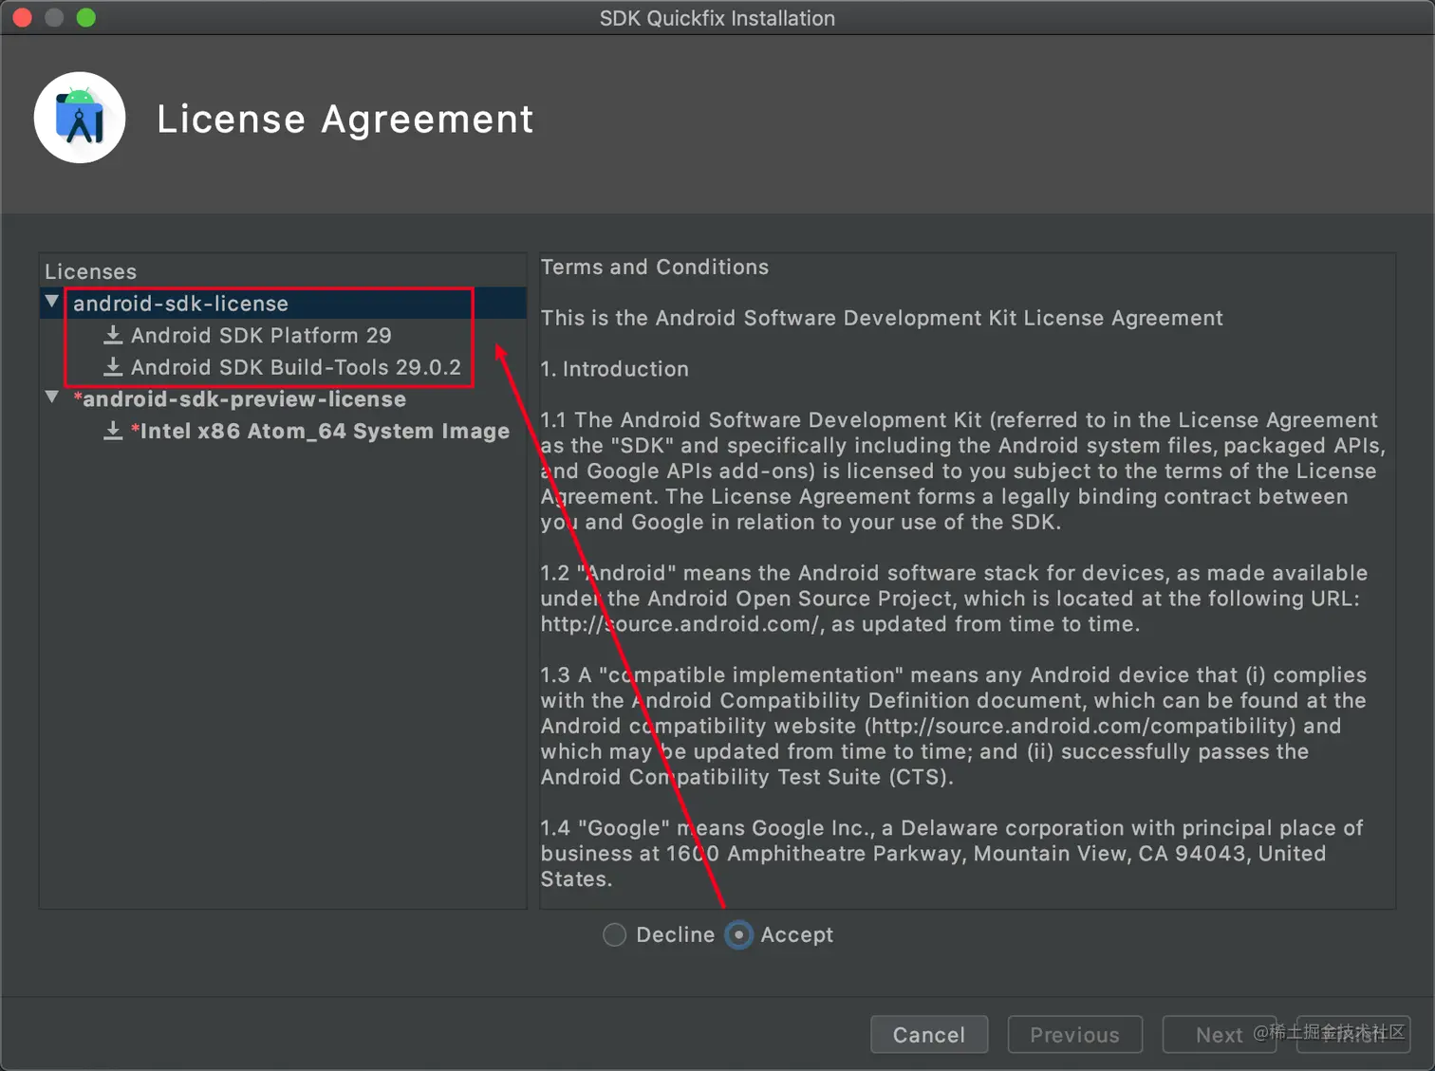
Task: Select android-sdk-preview-license in the Licenses list
Action: [244, 399]
